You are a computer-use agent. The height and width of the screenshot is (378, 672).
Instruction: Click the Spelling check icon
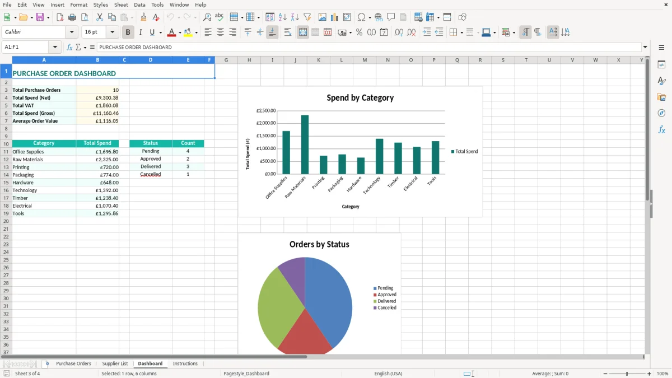click(x=220, y=17)
